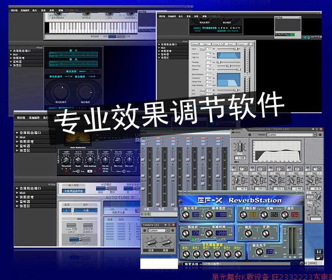332x280 pixels.
Task: Click the 早期反射 knob in ReverbStation
Action: tap(243, 215)
